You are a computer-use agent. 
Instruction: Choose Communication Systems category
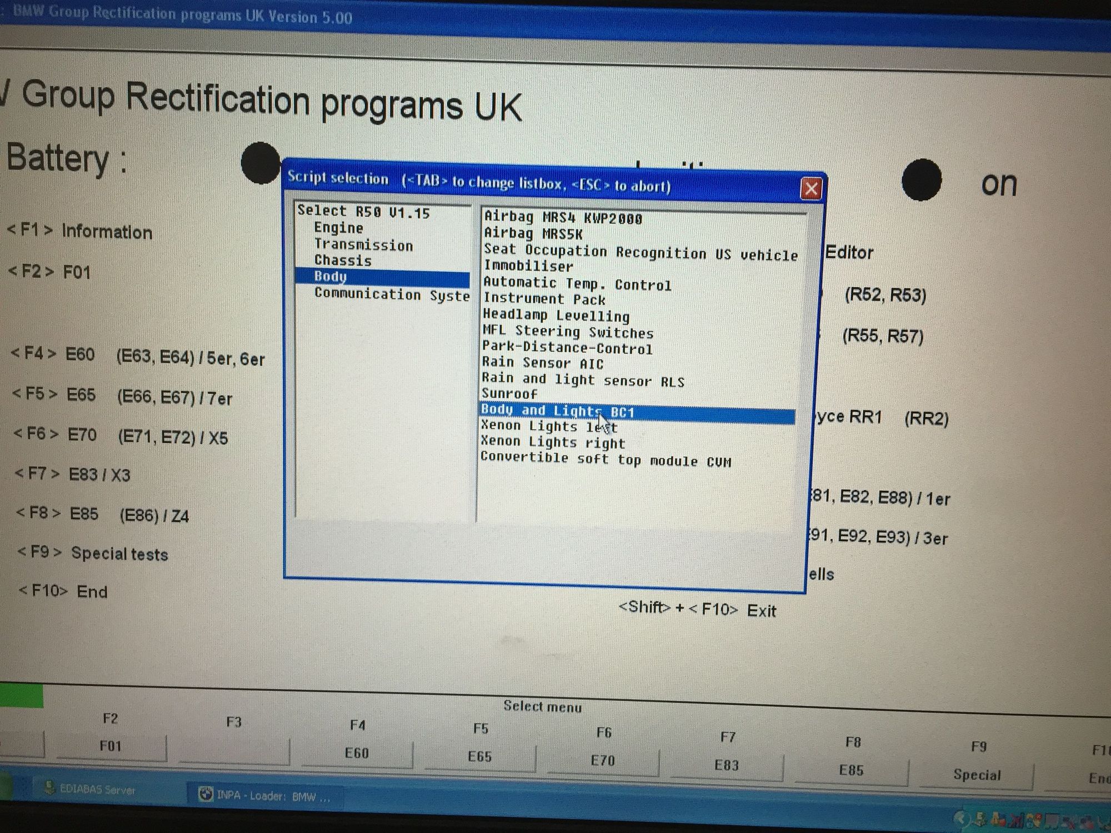[391, 294]
